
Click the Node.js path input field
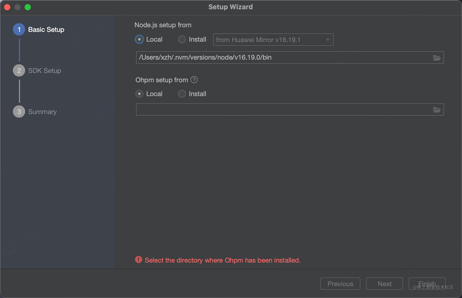(x=289, y=58)
